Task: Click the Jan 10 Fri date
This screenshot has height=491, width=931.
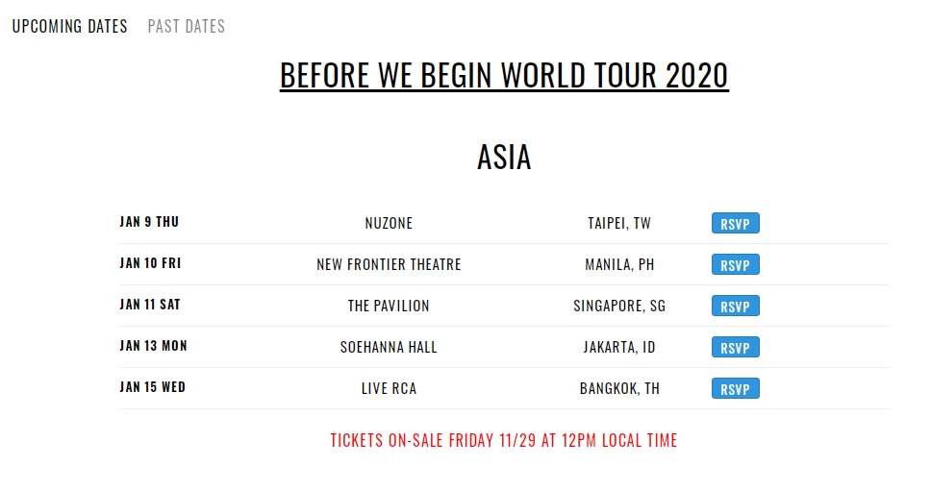Action: coord(150,263)
